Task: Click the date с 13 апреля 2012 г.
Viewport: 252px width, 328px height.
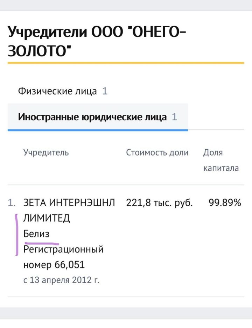Action: tap(62, 280)
